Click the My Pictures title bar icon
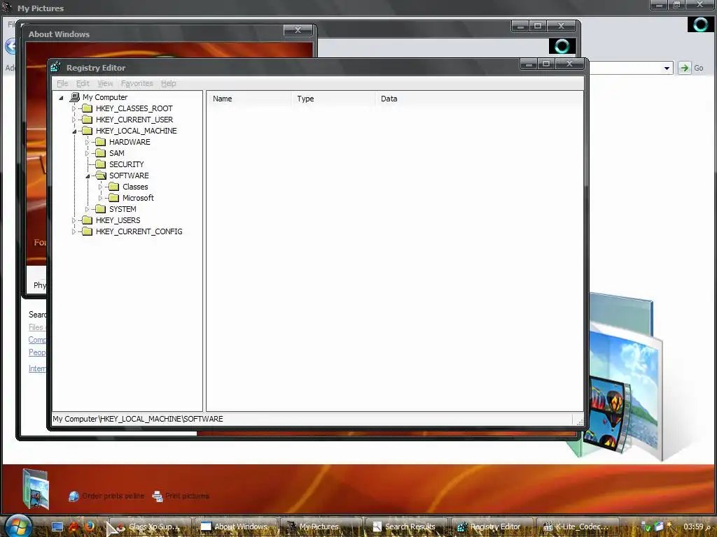 pos(6,7)
